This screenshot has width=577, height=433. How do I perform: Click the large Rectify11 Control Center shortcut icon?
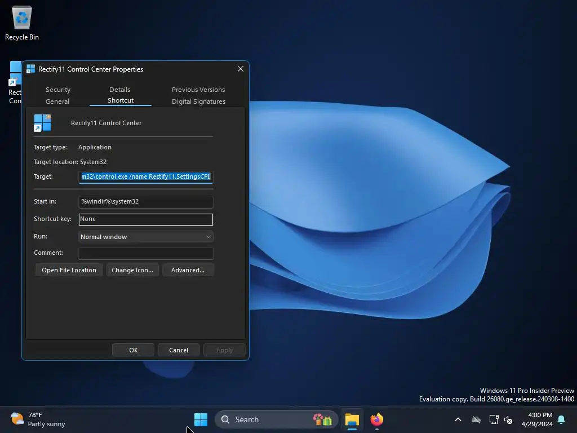(x=42, y=122)
